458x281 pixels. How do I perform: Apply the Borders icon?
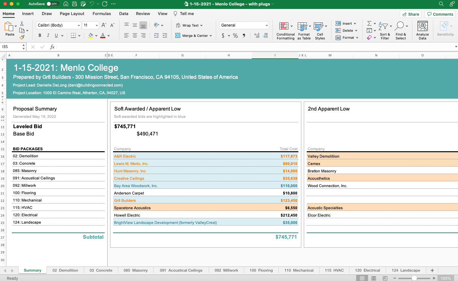point(73,36)
